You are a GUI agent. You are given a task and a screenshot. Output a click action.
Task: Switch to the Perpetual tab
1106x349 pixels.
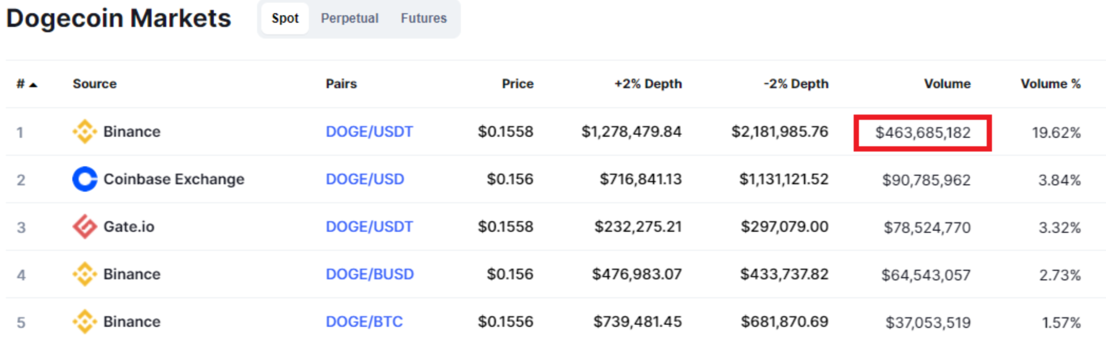pyautogui.click(x=349, y=18)
